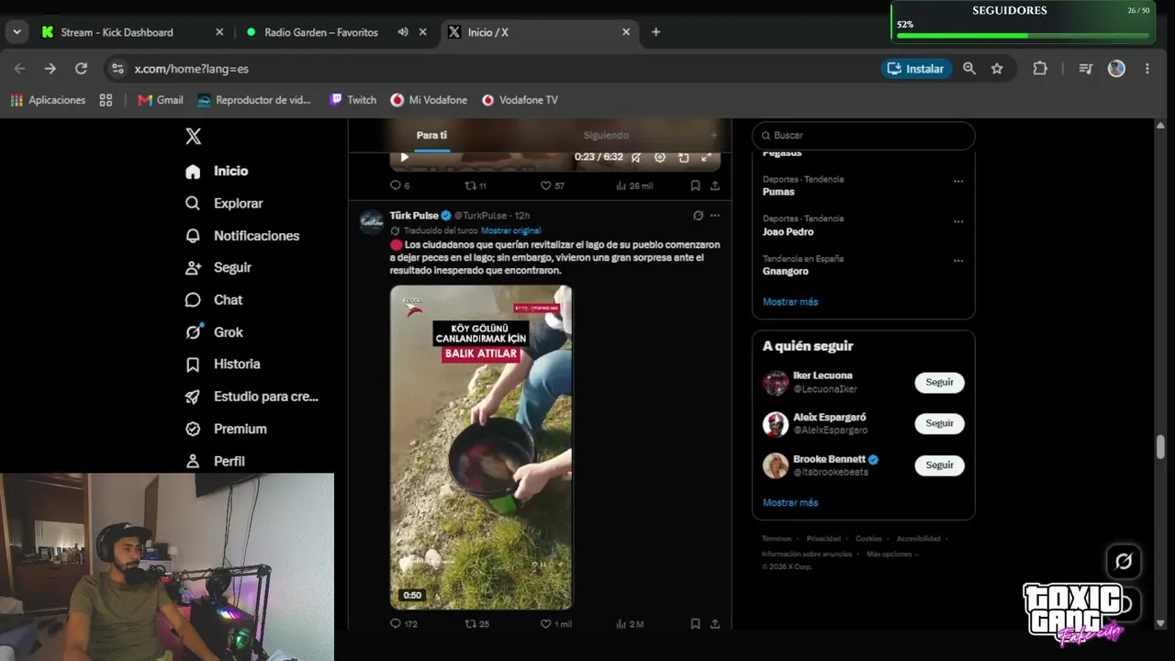Unmute the video in the top post

[x=636, y=157]
